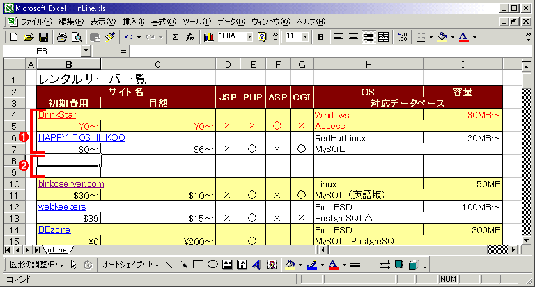The width and height of the screenshot is (535, 287).
Task: Click the AutoSum sigma icon
Action: coord(175,37)
